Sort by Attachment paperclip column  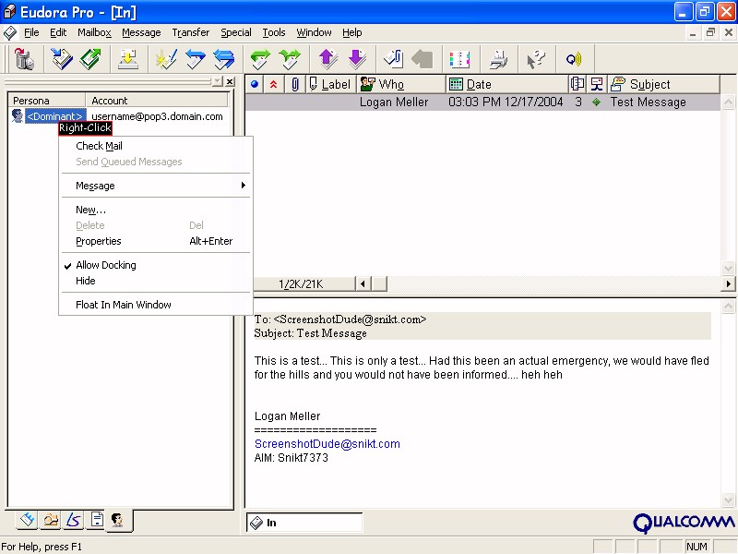click(295, 84)
